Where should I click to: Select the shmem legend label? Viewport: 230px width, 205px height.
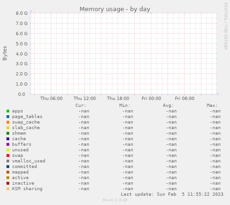click(x=19, y=133)
